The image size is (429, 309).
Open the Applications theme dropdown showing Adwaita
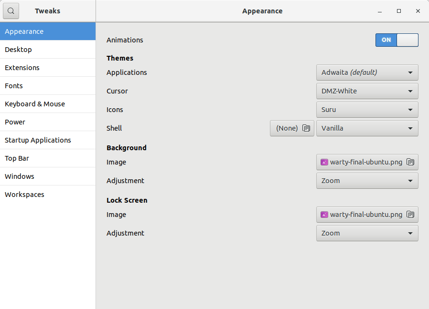tap(367, 72)
